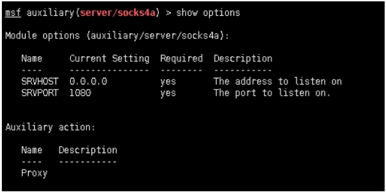This screenshot has width=386, height=192.
Task: Click 'The address to listen on' description
Action: click(278, 81)
